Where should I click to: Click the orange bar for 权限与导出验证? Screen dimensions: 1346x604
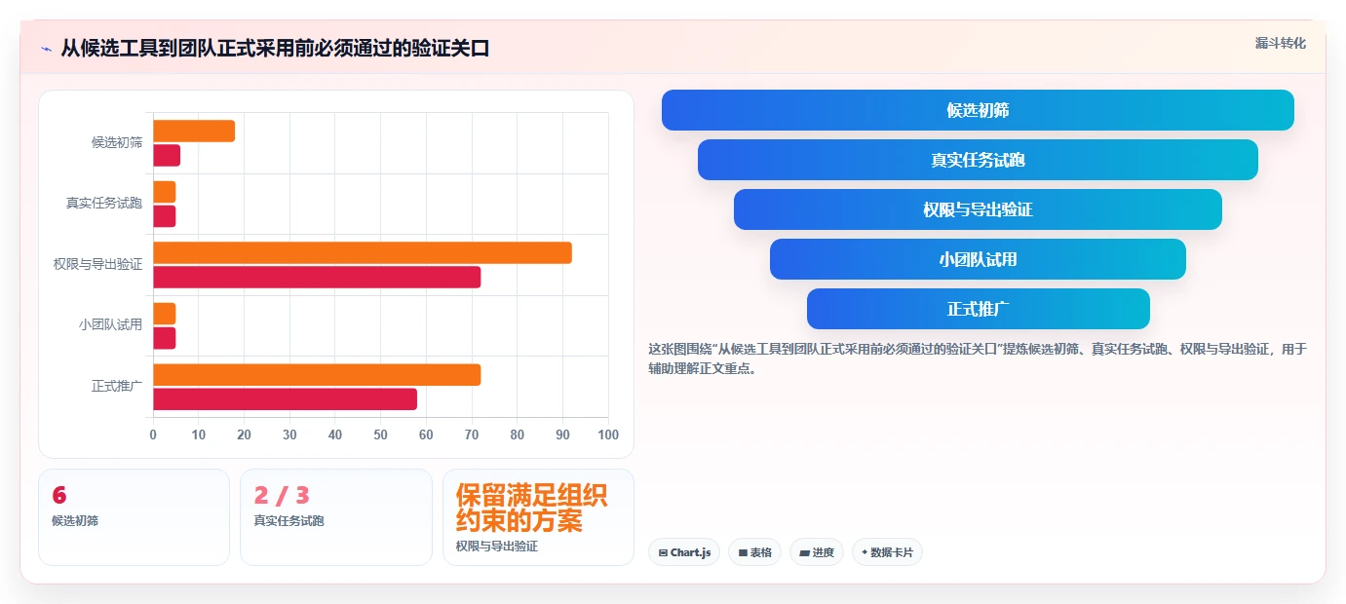363,252
